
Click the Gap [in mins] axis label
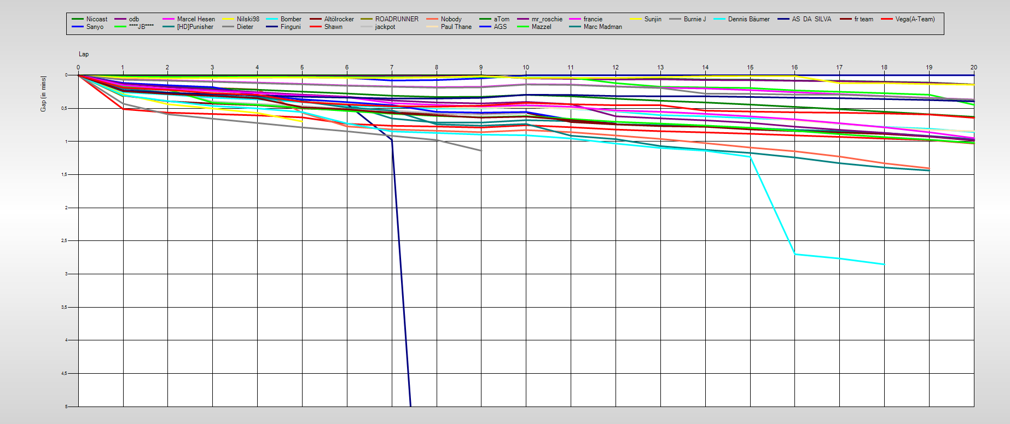(x=43, y=94)
